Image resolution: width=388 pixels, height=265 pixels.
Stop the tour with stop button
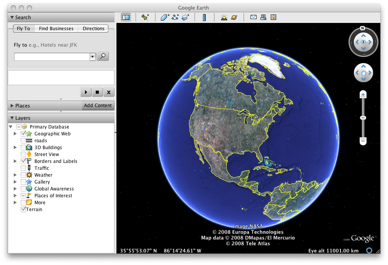(97, 92)
